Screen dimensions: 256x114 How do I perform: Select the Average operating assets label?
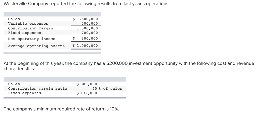click(x=36, y=46)
